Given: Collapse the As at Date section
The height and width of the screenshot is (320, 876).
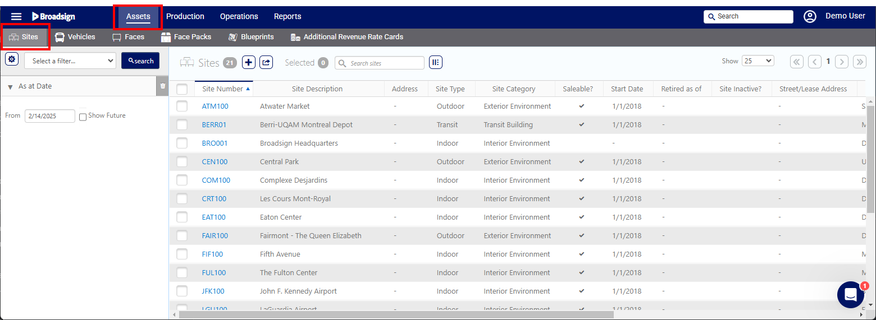Looking at the screenshot, I should pos(10,87).
